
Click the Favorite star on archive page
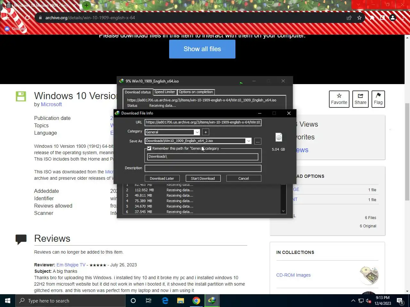coord(339,99)
